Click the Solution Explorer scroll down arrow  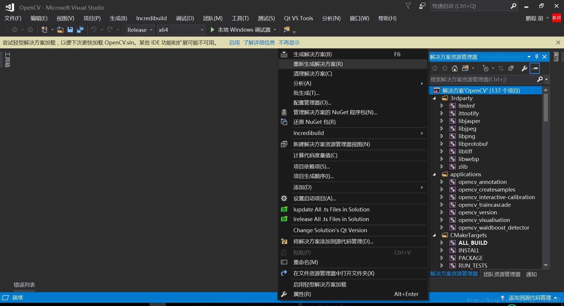tap(546, 265)
